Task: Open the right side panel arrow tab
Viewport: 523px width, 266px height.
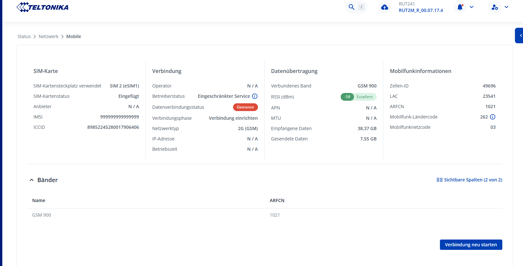Action: pos(520,36)
